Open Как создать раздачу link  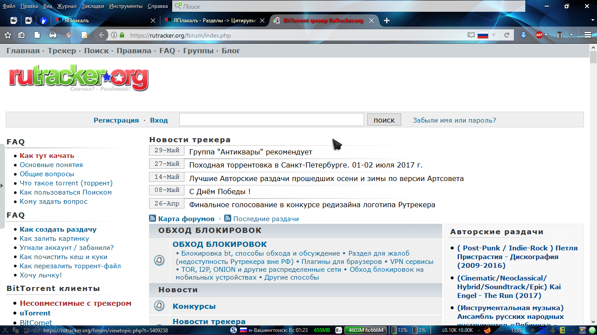(x=58, y=229)
